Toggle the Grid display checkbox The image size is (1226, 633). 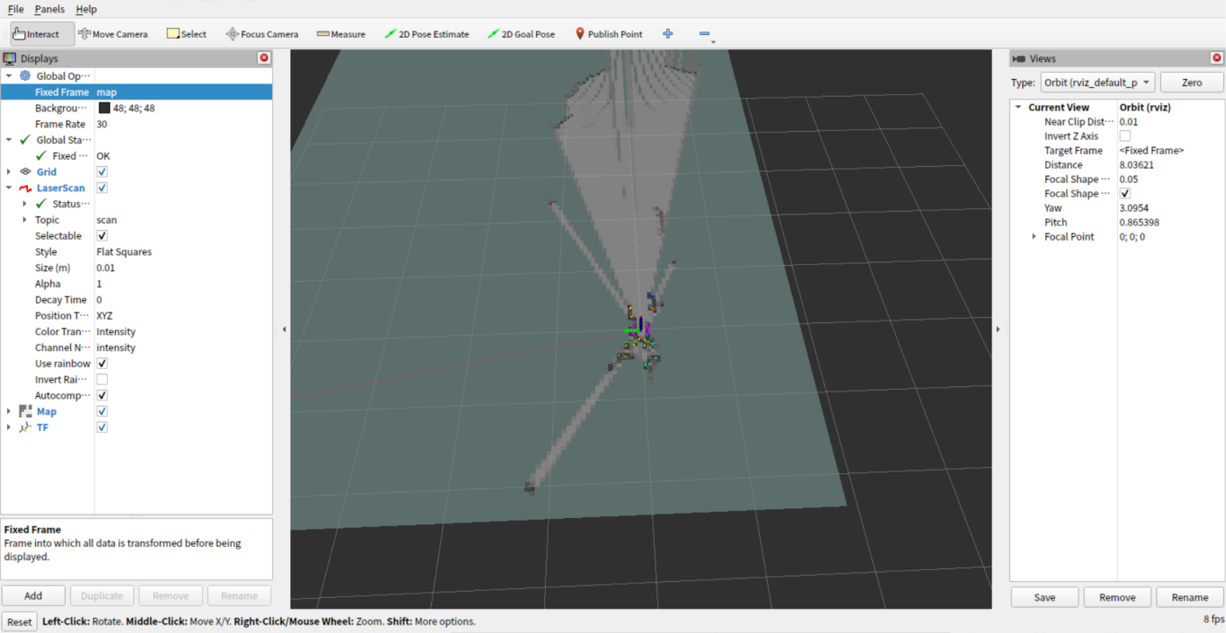coord(102,172)
